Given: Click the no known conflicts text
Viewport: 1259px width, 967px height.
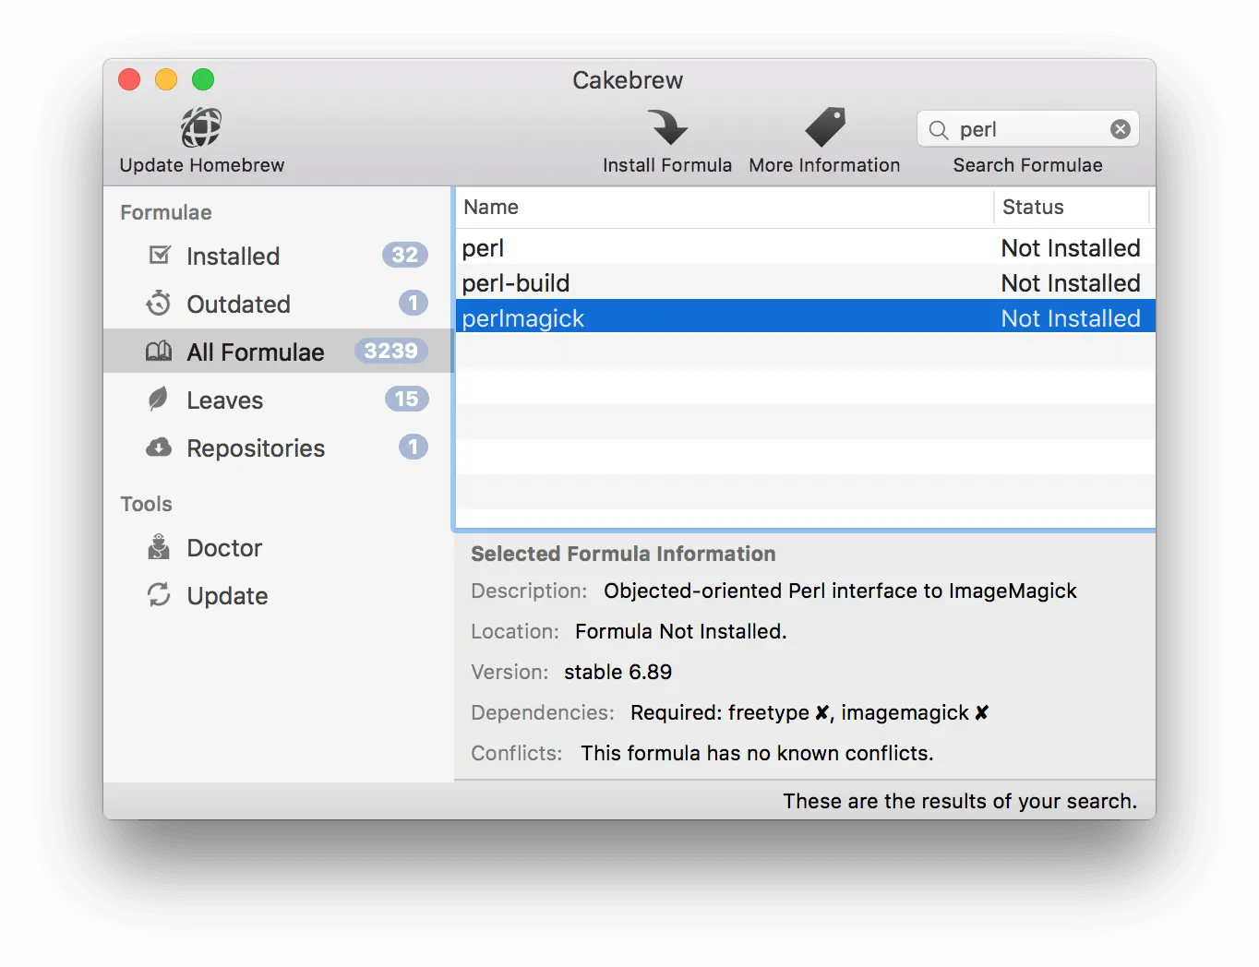Looking at the screenshot, I should [757, 753].
